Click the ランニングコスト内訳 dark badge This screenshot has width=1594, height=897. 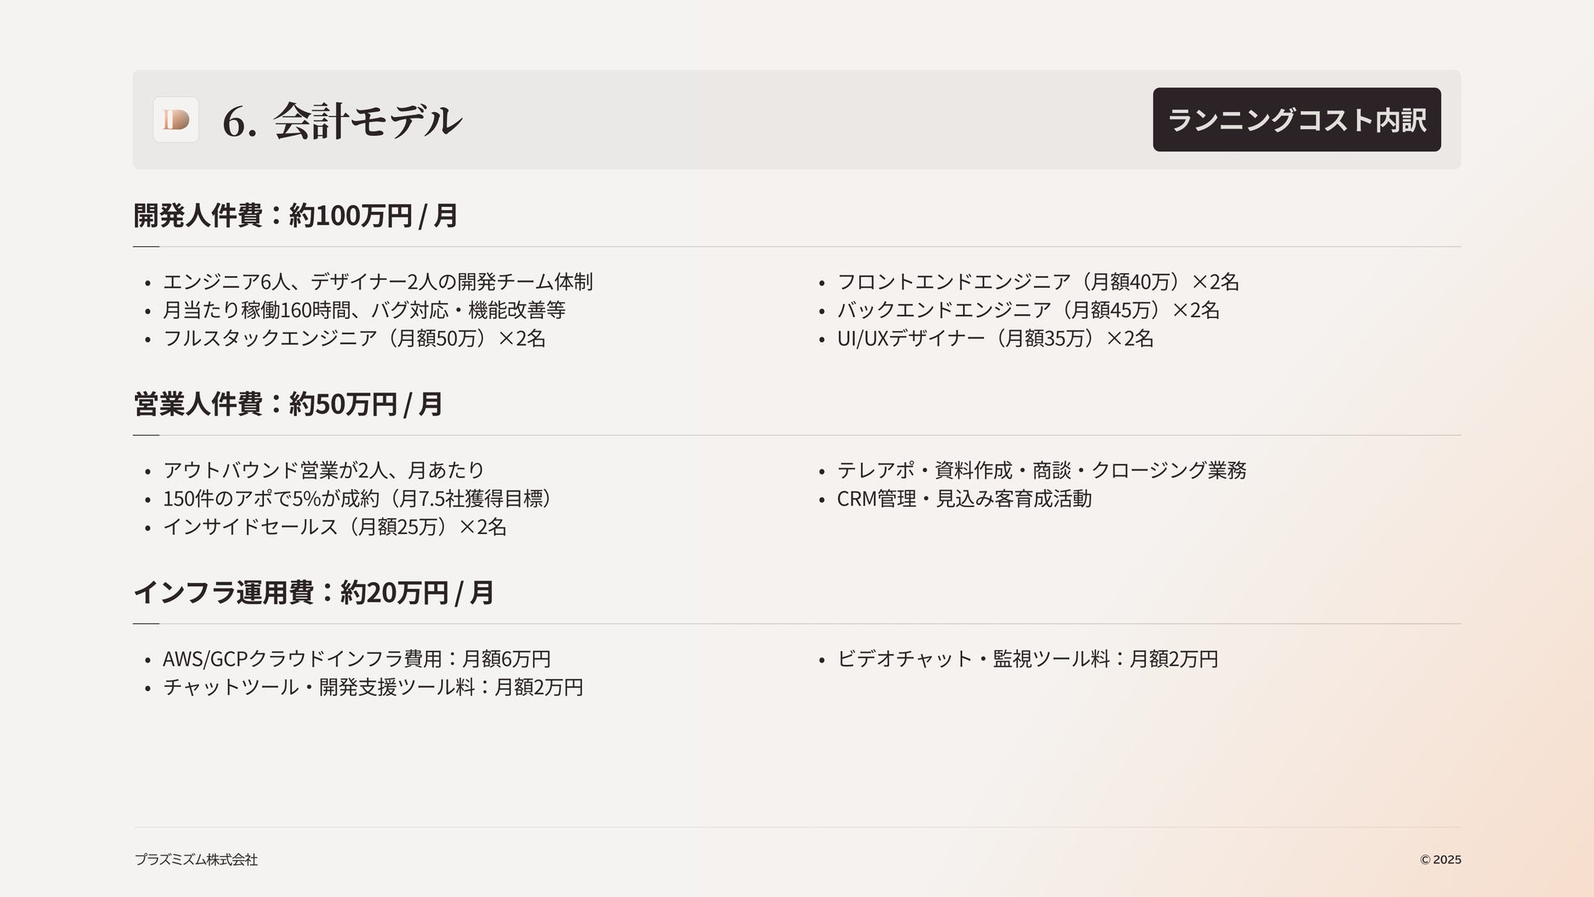coord(1296,120)
